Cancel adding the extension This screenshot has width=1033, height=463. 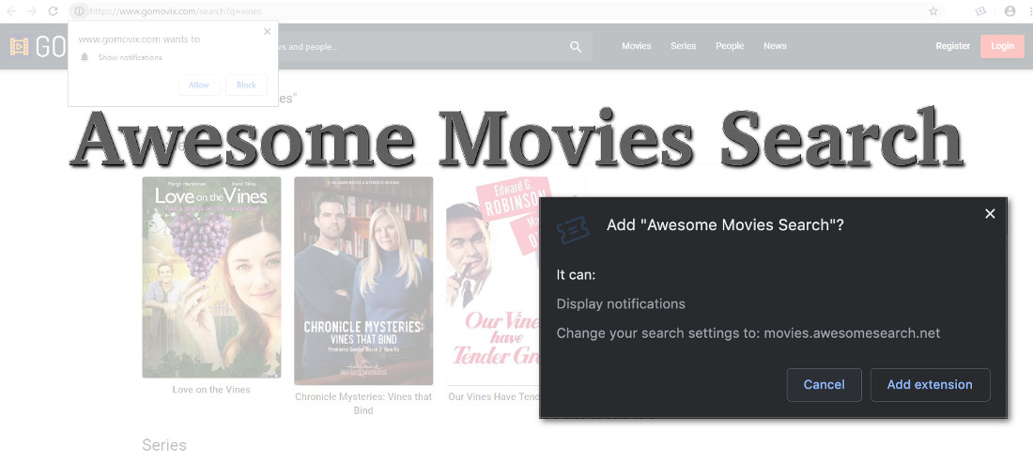pyautogui.click(x=825, y=385)
